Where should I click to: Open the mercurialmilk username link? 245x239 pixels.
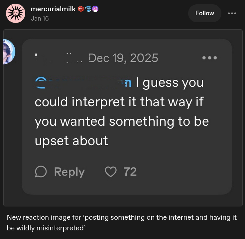click(53, 9)
